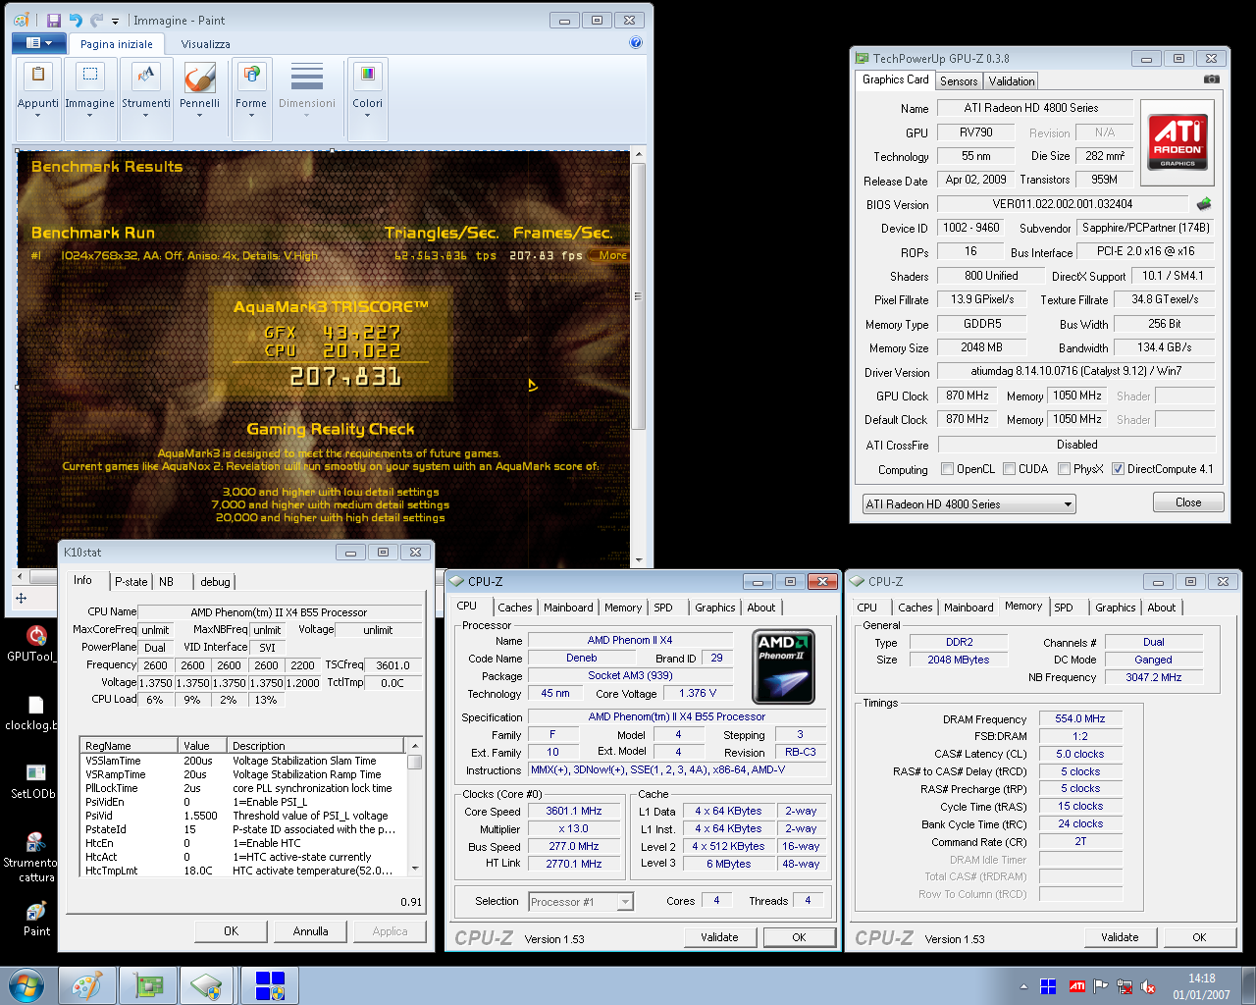This screenshot has height=1005, width=1256.
Task: Select the Pagina iniziale ribbon tab
Action: (x=116, y=44)
